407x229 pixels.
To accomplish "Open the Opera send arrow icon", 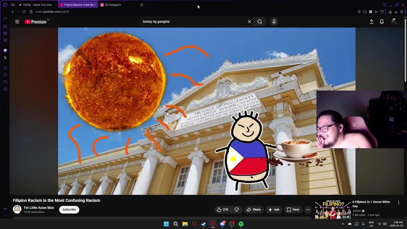I will pos(376,12).
